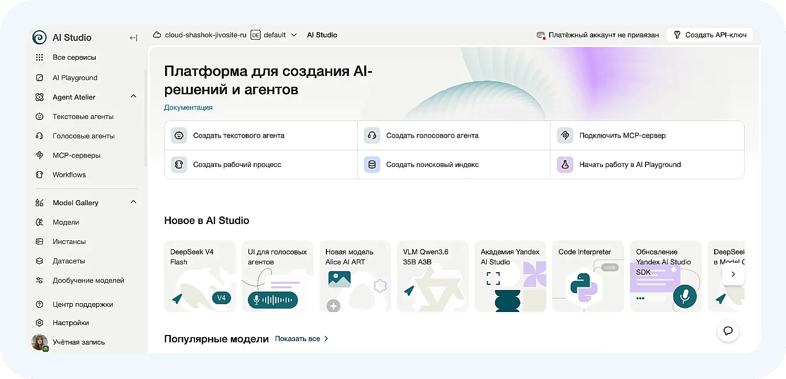Click the Голосовые агенты headset icon
The width and height of the screenshot is (786, 379).
pos(39,136)
